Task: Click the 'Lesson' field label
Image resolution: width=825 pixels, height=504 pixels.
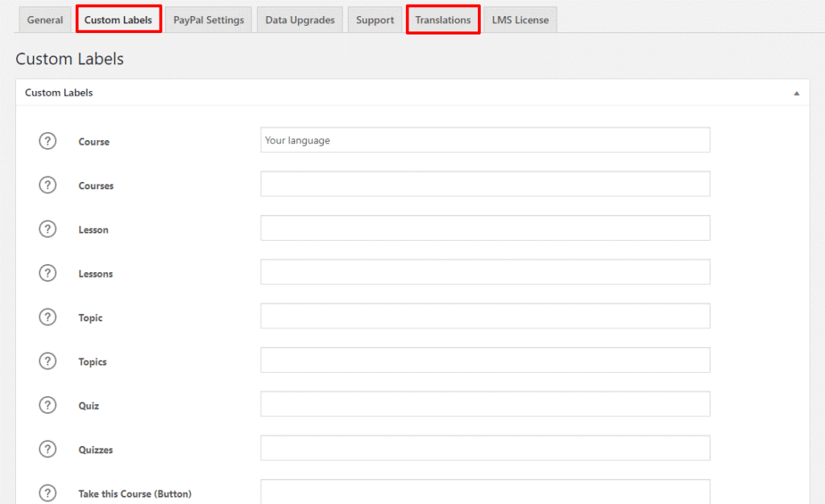Action: [x=93, y=230]
